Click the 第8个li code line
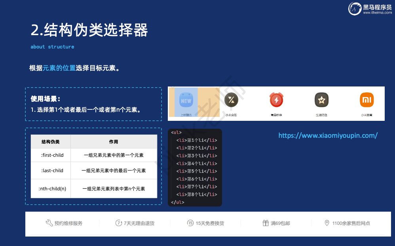 196,194
